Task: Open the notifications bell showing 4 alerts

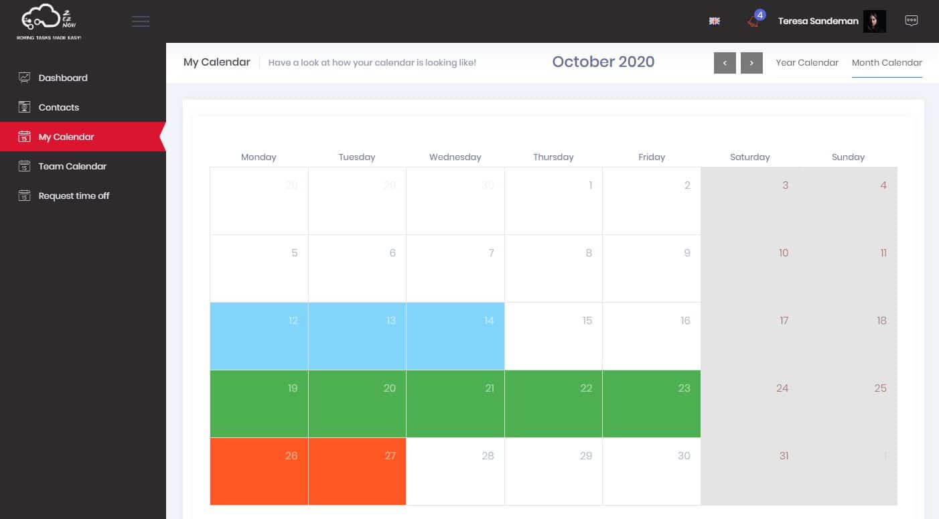Action: 751,21
